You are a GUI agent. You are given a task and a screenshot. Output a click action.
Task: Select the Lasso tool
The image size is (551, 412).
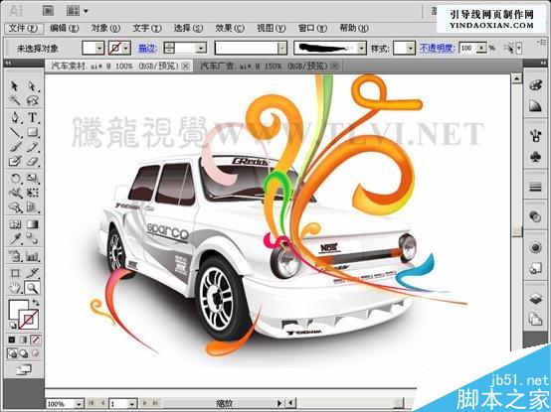tap(32, 100)
